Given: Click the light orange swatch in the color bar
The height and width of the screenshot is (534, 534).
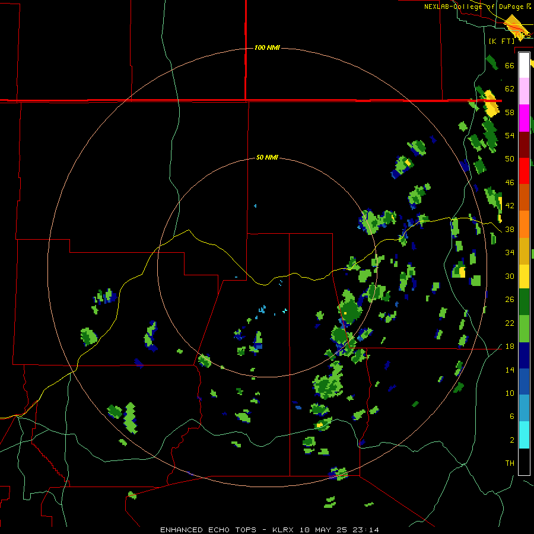Looking at the screenshot, I should (x=524, y=224).
